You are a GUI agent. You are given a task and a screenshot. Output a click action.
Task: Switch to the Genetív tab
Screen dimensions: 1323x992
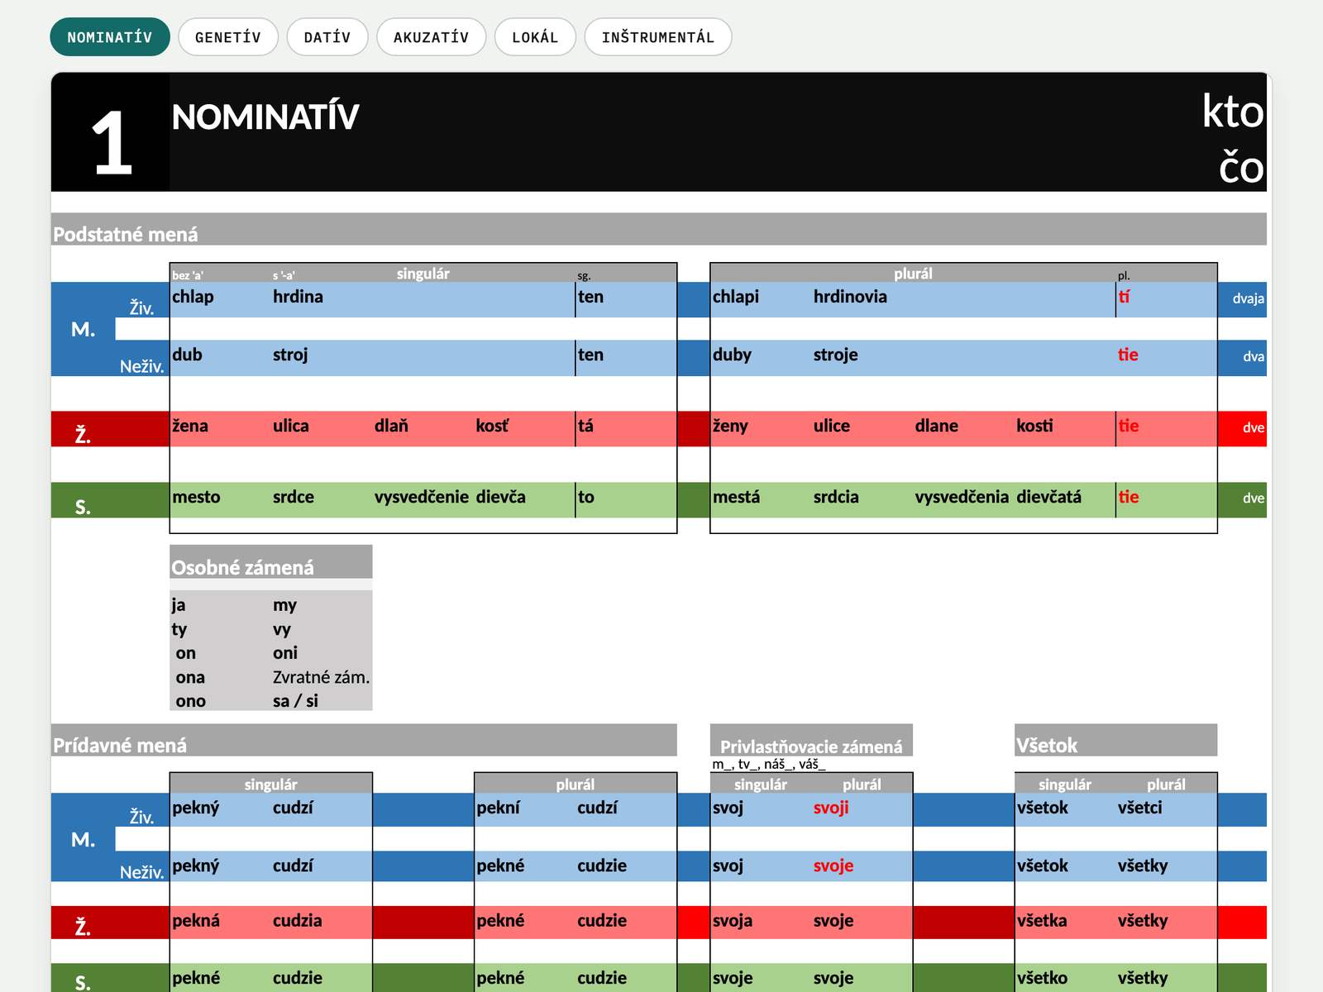coord(228,37)
